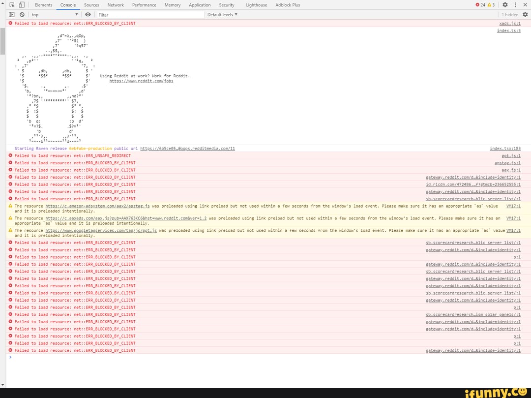Toggle the live expression eye icon
The height and width of the screenshot is (398, 531).
point(88,15)
